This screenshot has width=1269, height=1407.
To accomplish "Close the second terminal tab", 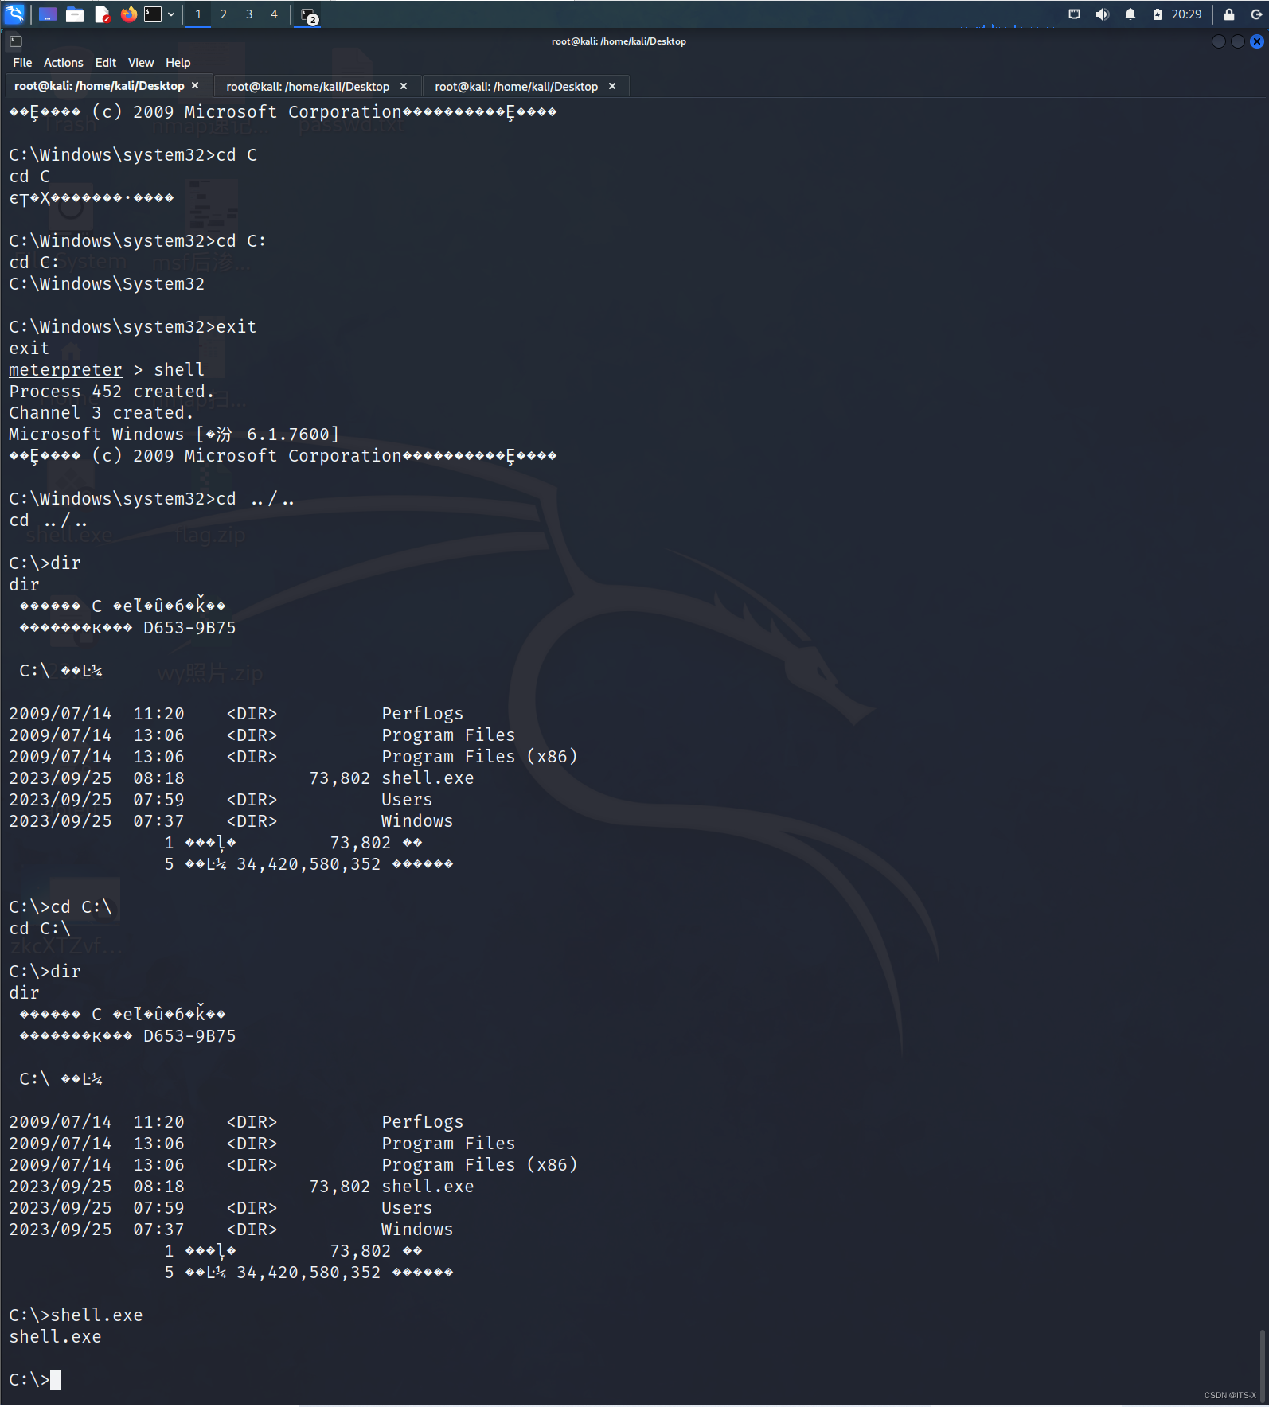I will tap(404, 86).
